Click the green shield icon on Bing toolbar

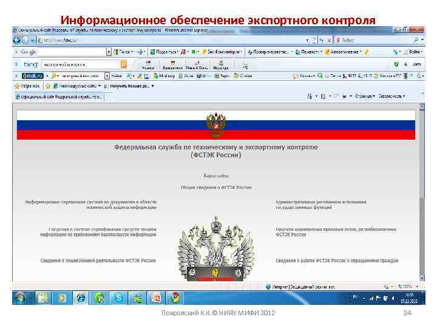tap(396, 64)
